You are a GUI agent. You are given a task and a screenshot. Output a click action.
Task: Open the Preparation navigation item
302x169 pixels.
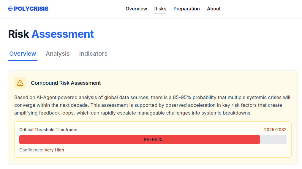coord(186,9)
